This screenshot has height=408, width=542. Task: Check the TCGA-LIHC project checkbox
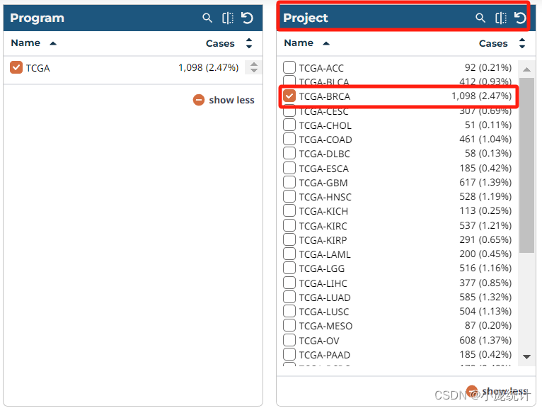(x=289, y=283)
